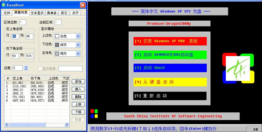Select menu item [1] 安装 Windows XP PRO
Image resolution: width=262 pixels, height=132 pixels.
click(x=170, y=41)
